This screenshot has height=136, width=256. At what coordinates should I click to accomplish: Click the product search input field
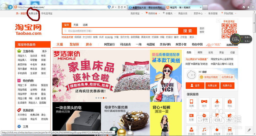click(x=120, y=31)
